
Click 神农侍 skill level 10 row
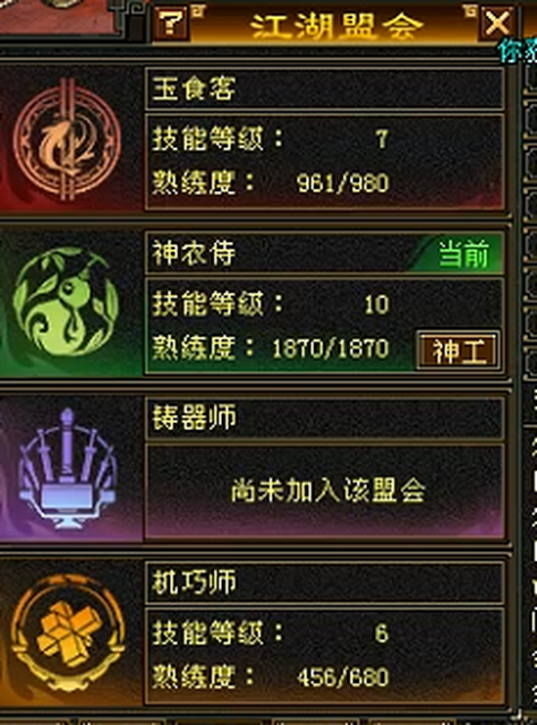(270, 304)
